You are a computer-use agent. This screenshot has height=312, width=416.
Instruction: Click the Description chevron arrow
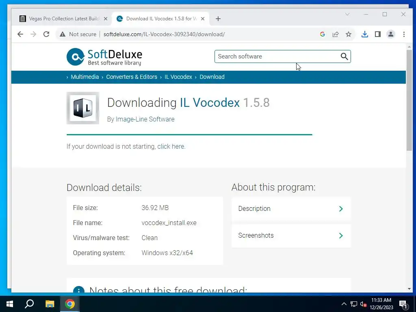coord(341,209)
